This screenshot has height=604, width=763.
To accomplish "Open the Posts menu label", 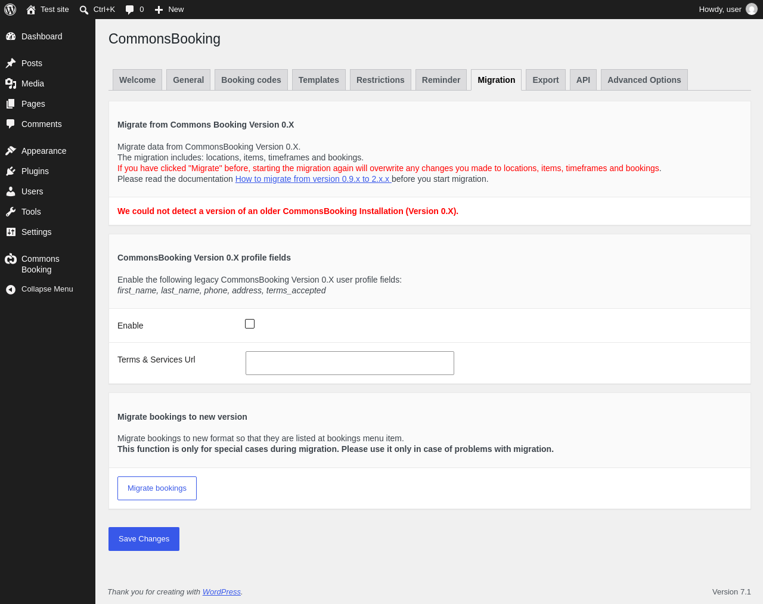I will pos(32,63).
